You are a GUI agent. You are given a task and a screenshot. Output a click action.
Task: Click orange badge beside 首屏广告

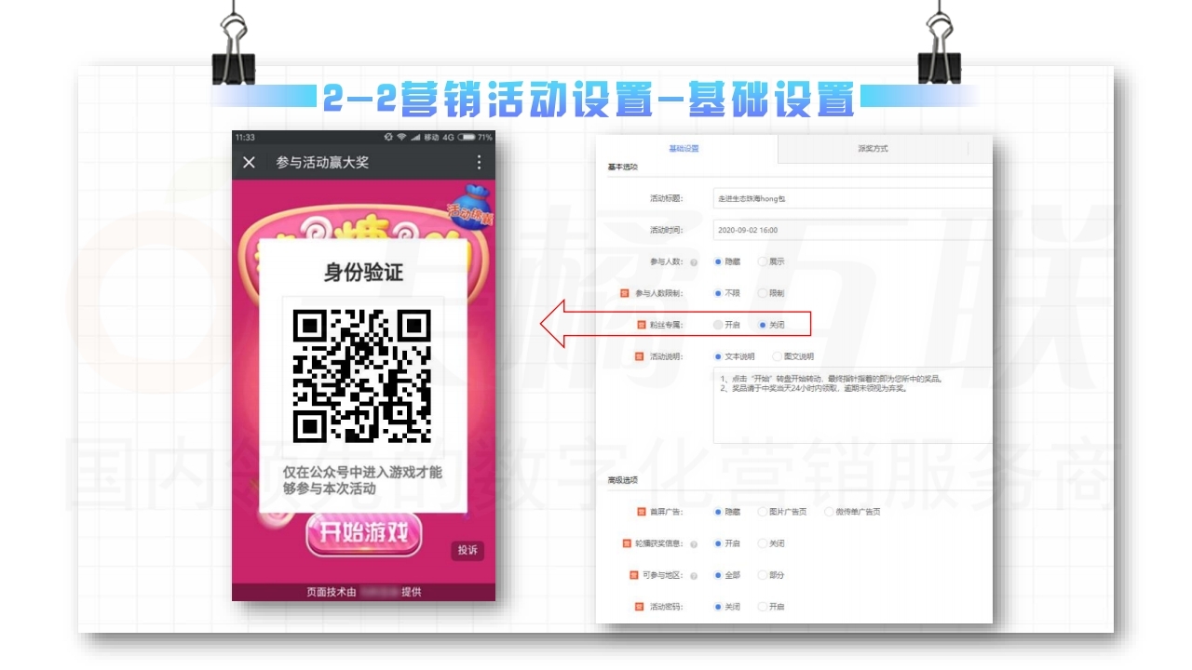(x=641, y=512)
